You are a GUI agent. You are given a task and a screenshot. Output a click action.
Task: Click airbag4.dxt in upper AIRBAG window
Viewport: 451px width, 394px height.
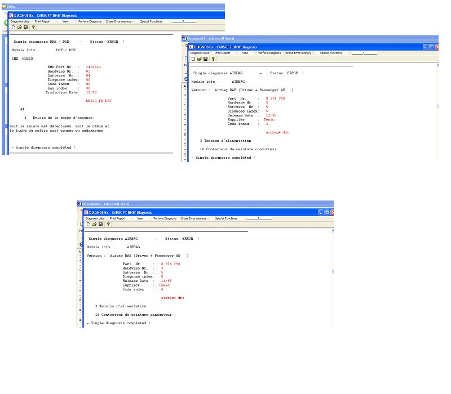click(x=277, y=132)
